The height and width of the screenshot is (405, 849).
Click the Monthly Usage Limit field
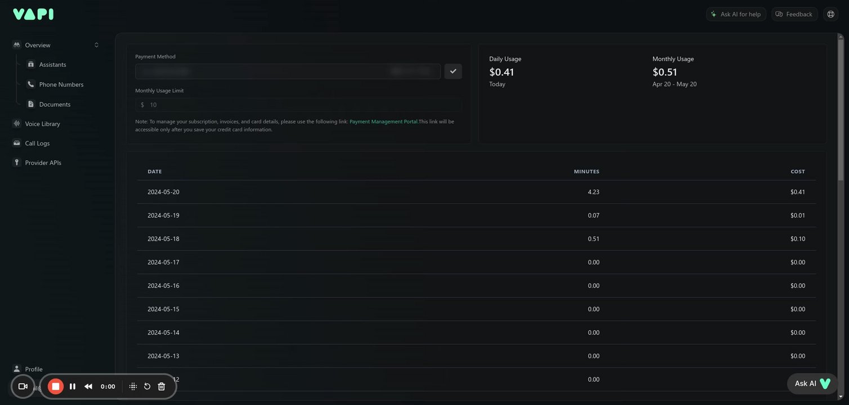(304, 105)
